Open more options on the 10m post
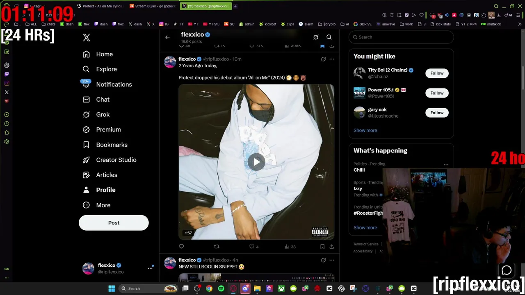 click(332, 59)
